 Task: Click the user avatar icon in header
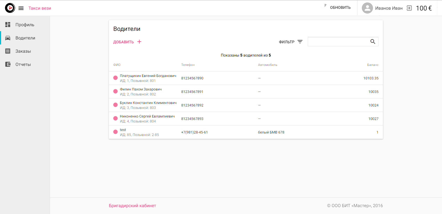pos(367,8)
